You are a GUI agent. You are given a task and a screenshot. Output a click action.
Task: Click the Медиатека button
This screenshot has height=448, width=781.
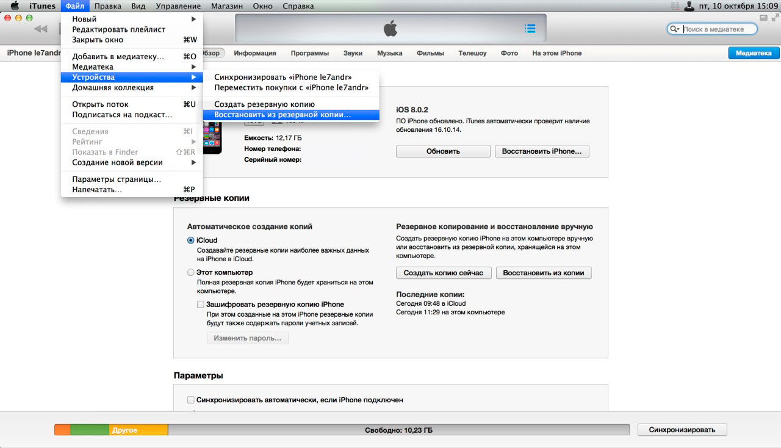pos(754,53)
